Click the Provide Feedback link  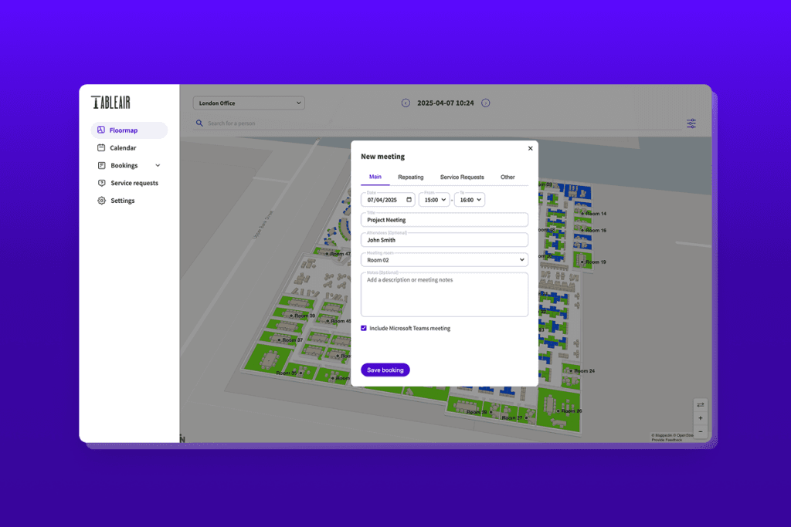pos(667,440)
